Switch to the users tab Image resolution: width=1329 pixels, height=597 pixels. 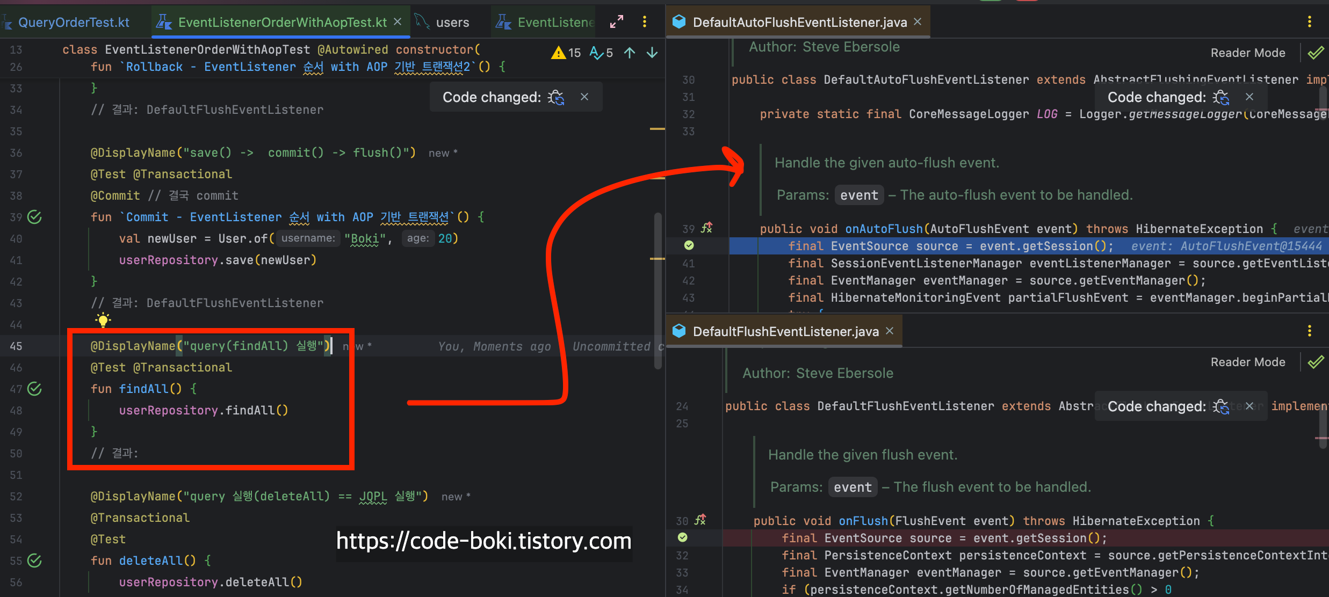click(452, 22)
